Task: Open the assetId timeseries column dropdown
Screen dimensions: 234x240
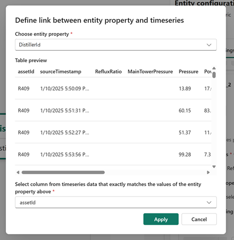Action: pos(116,202)
